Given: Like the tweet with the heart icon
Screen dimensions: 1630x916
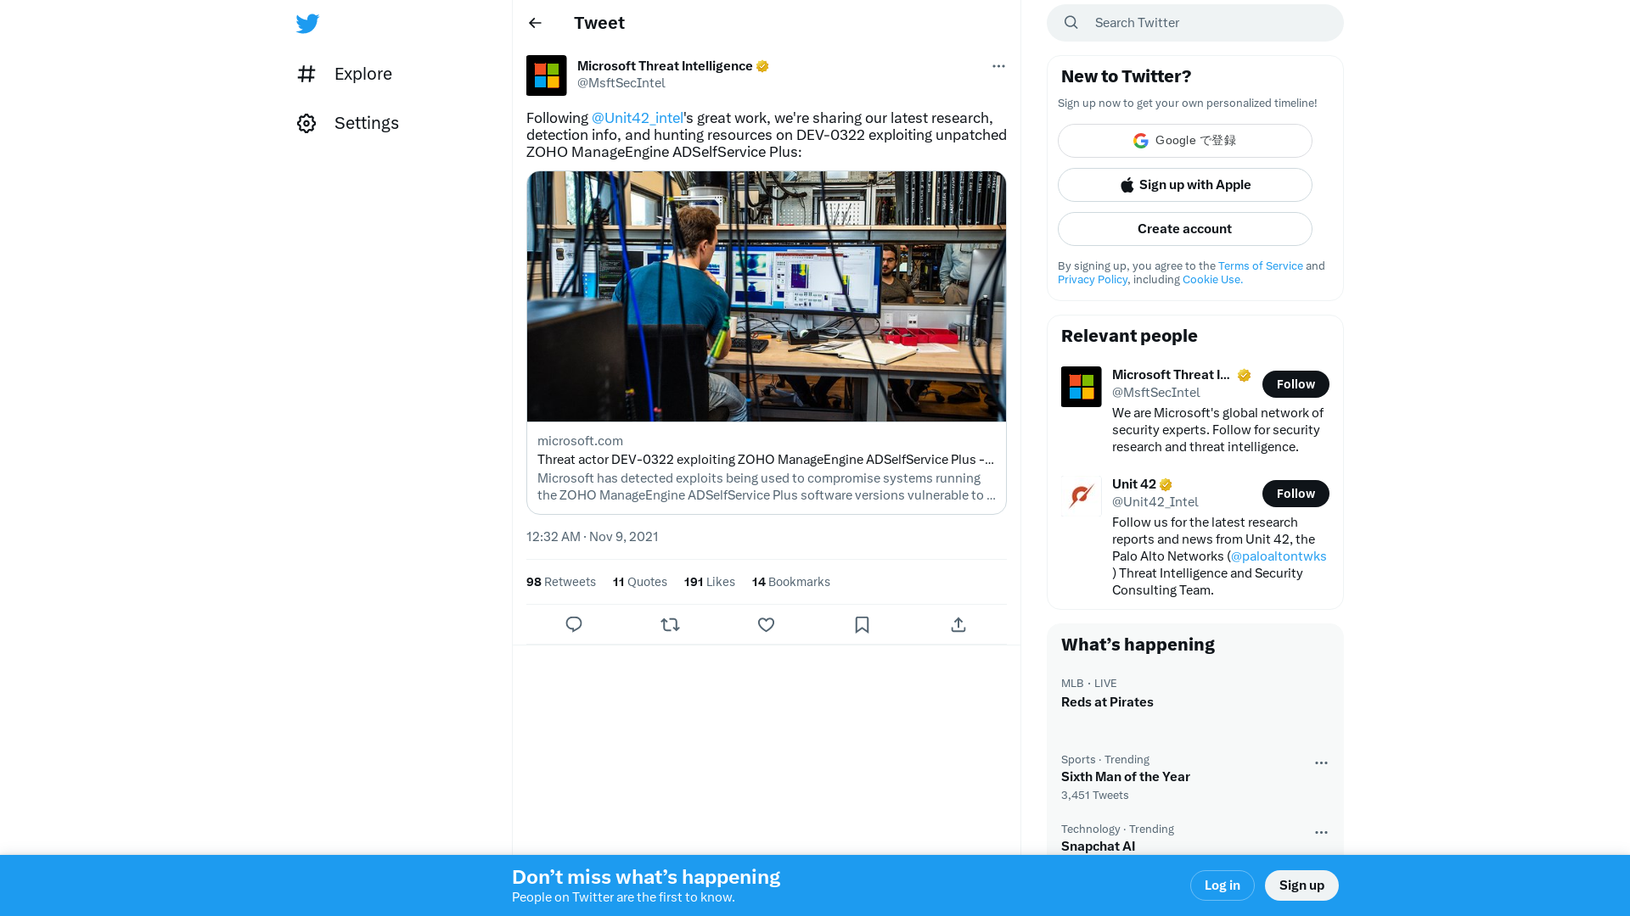Looking at the screenshot, I should 766,625.
